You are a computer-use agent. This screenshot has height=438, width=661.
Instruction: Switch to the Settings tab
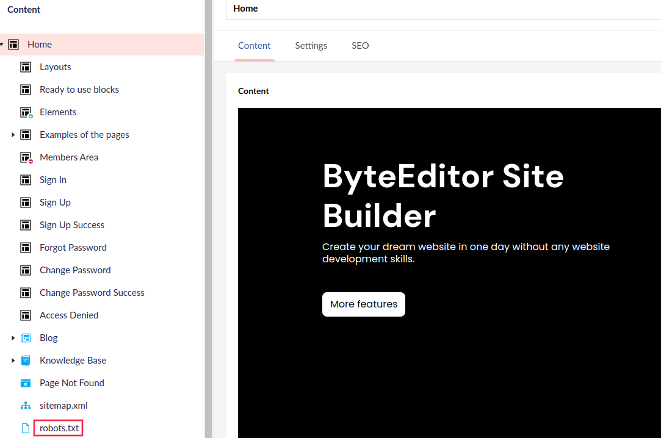coord(311,46)
